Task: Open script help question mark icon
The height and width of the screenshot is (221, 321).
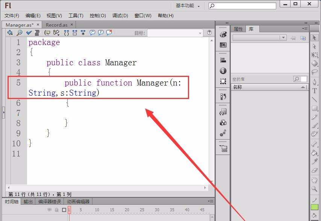Action: point(209,32)
